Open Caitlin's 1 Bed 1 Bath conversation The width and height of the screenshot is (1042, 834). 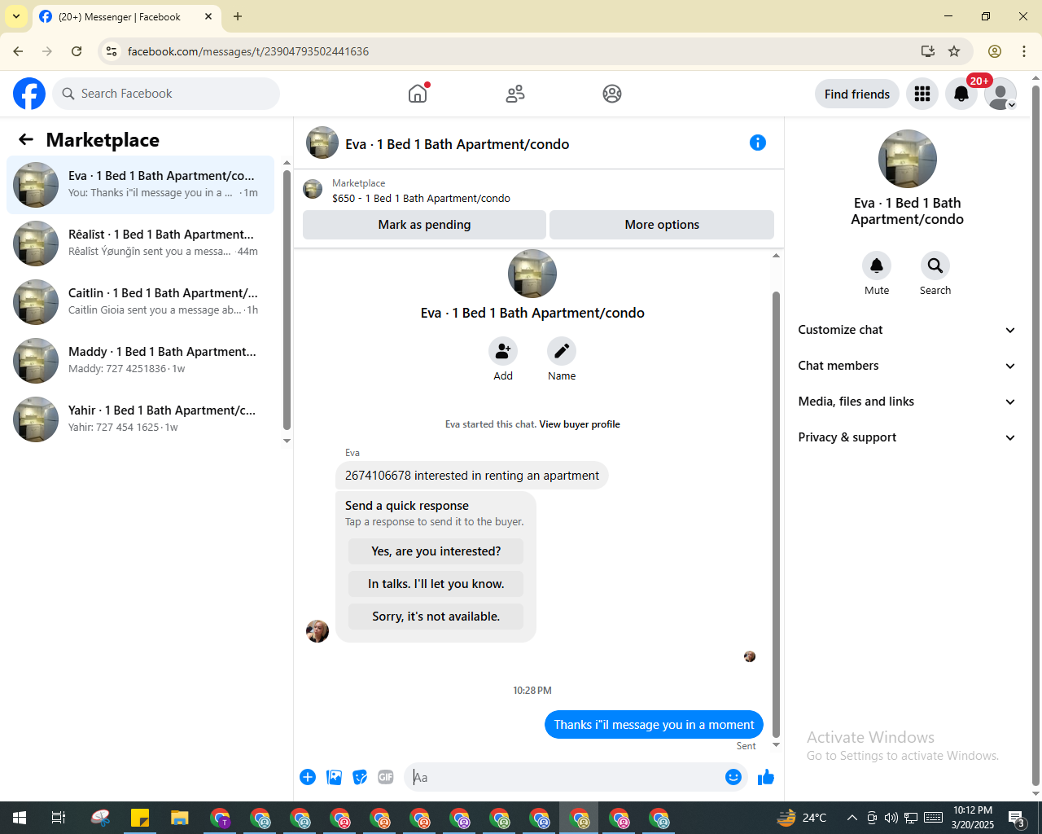(x=141, y=302)
